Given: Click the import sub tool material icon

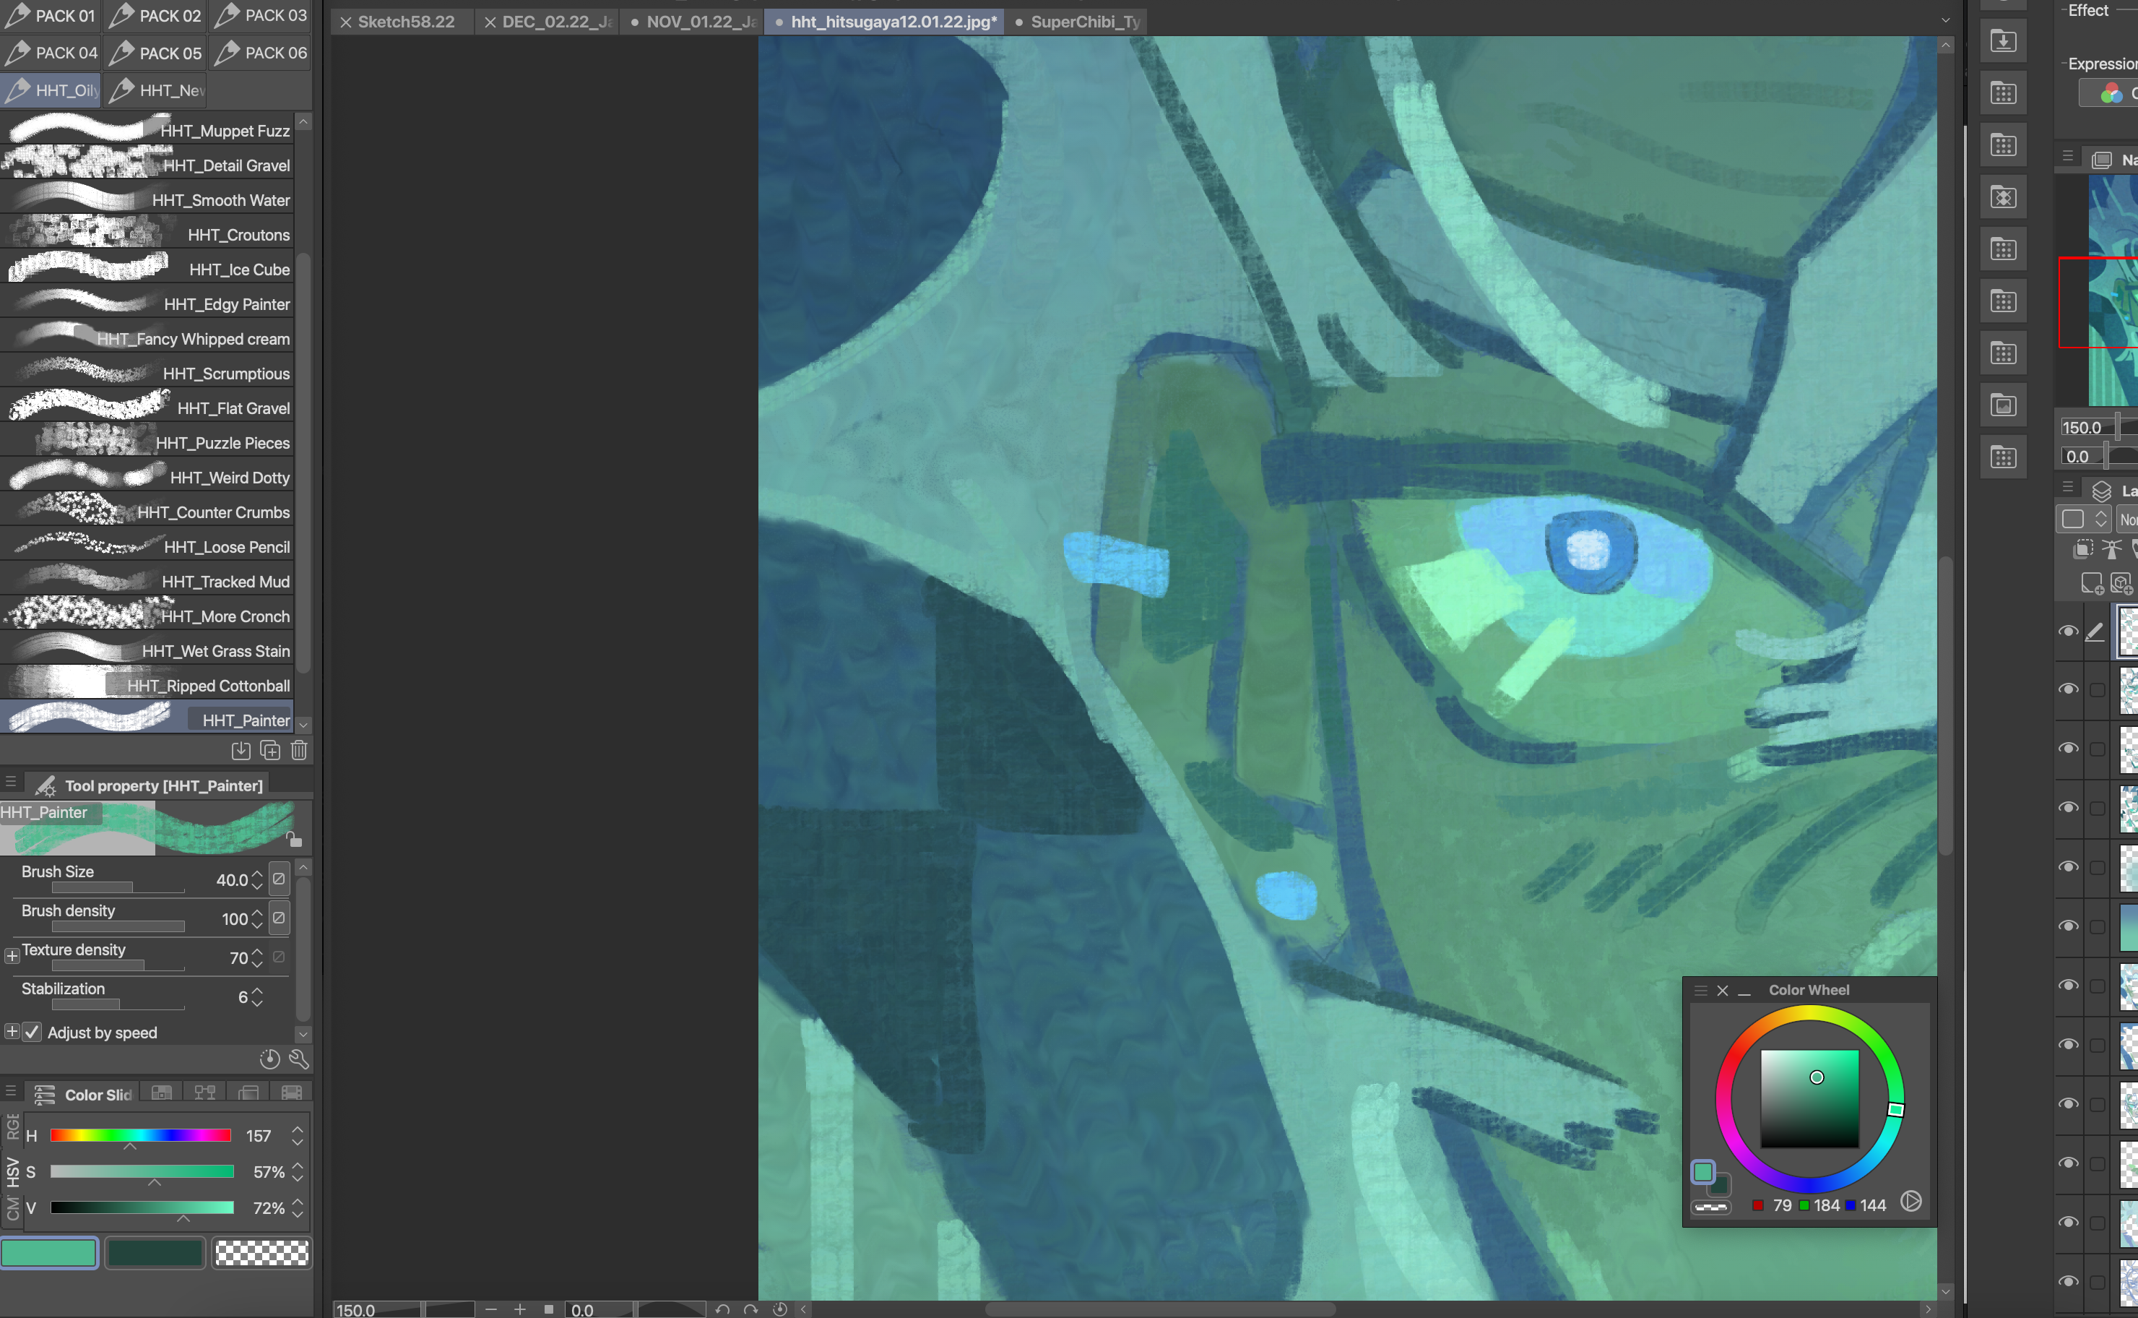Looking at the screenshot, I should coord(241,751).
